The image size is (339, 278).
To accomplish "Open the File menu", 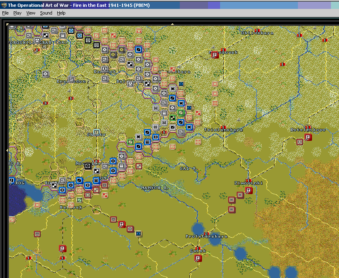I will [5, 13].
